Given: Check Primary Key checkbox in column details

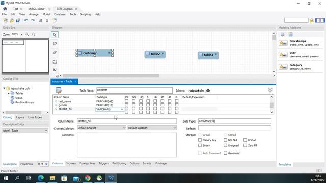Looking at the screenshot, I should [x=200, y=140].
